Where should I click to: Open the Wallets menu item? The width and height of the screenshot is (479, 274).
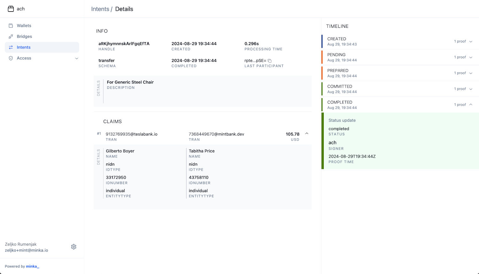pos(24,26)
